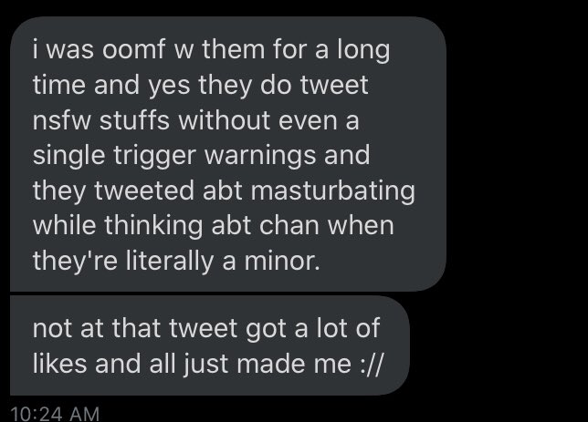
Task: Click the word "literally" in first message
Action: pos(170,262)
